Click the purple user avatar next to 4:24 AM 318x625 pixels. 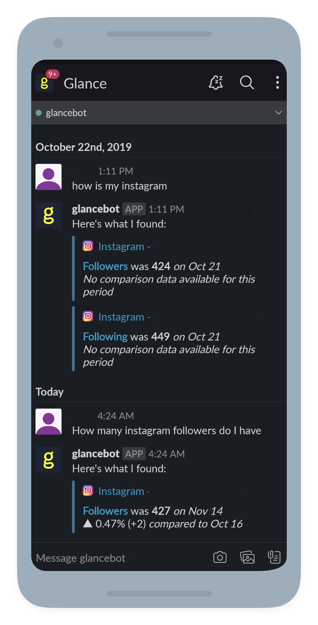point(48,422)
